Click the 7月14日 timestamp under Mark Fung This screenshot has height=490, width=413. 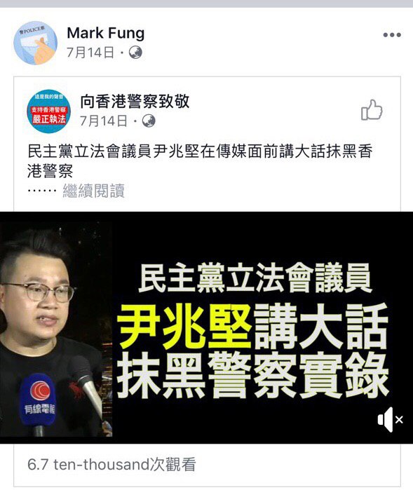tap(90, 52)
